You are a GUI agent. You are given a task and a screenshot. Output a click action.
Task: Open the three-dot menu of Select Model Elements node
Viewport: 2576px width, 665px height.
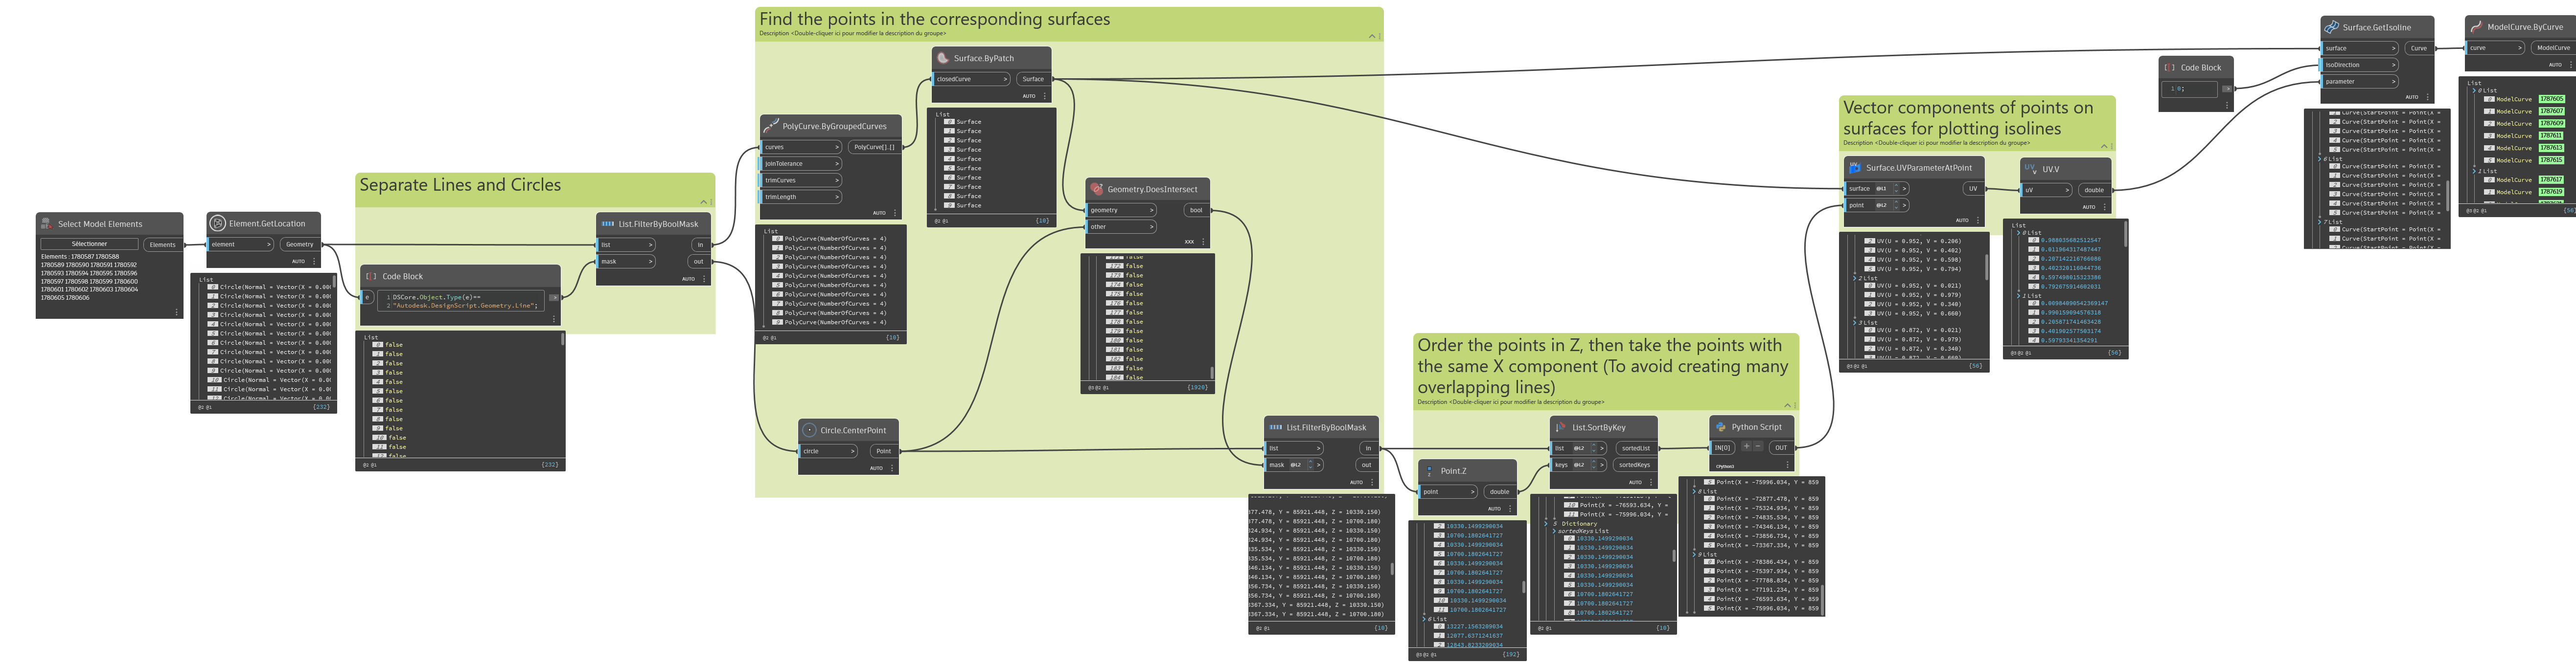tap(177, 312)
